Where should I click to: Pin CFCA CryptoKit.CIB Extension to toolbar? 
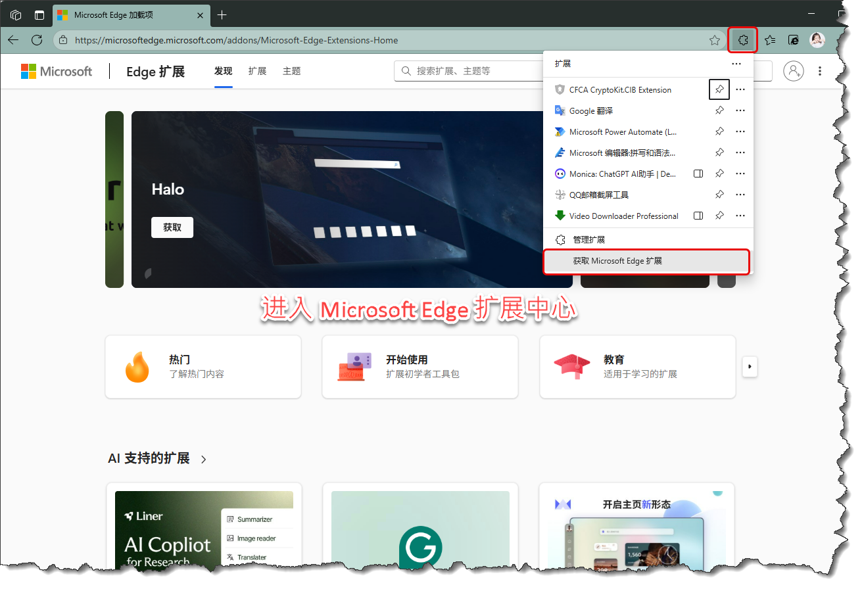[x=719, y=89]
